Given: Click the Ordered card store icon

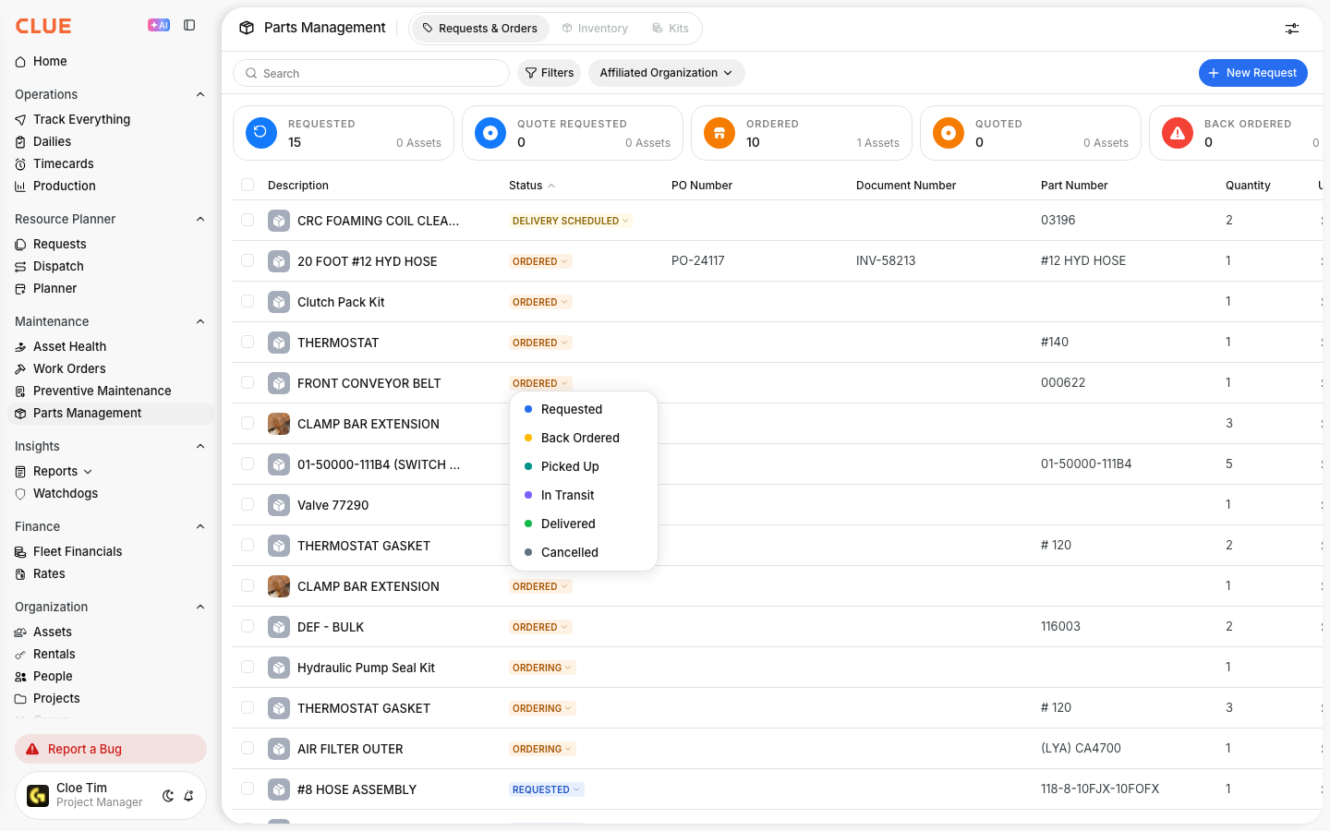Looking at the screenshot, I should pos(719,133).
